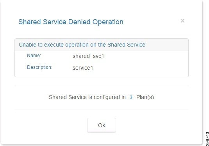Viewport: 209px width, 146px height.
Task: Click 'Shared Service is configured in' text
Action: click(x=87, y=97)
